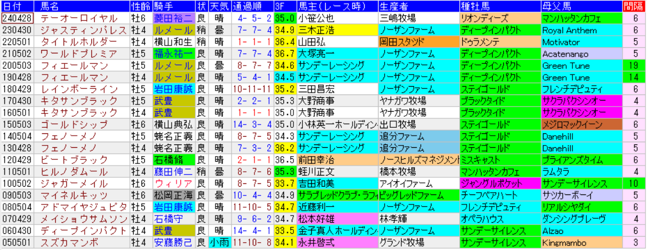Screen dimensions: 647x250
Task: Select horse name レインボーライン
Action: pos(79,89)
